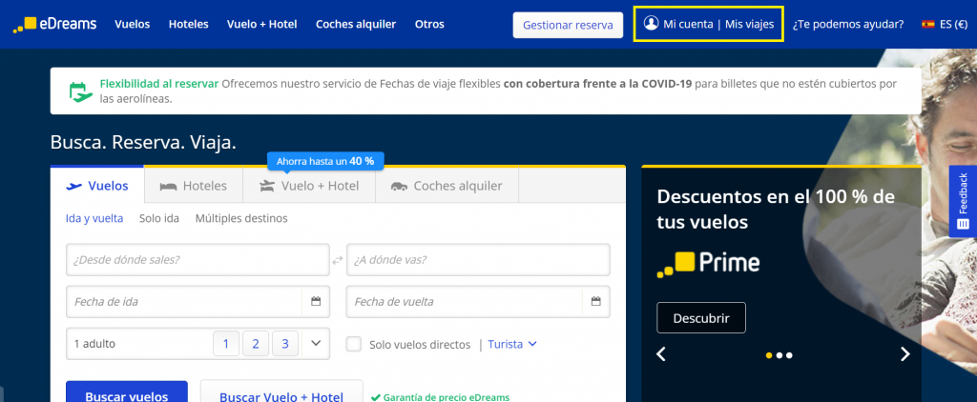977x402 pixels.
Task: Swap origin and destination with arrows icon
Action: click(x=337, y=260)
